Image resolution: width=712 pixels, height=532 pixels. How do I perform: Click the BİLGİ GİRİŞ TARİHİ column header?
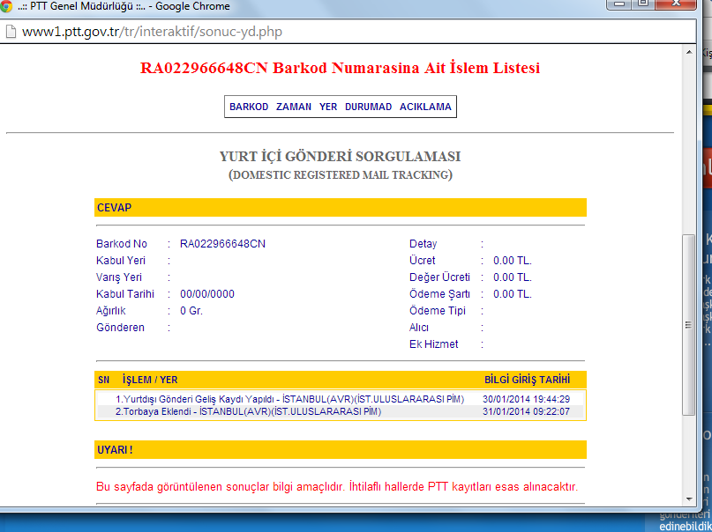coord(527,380)
